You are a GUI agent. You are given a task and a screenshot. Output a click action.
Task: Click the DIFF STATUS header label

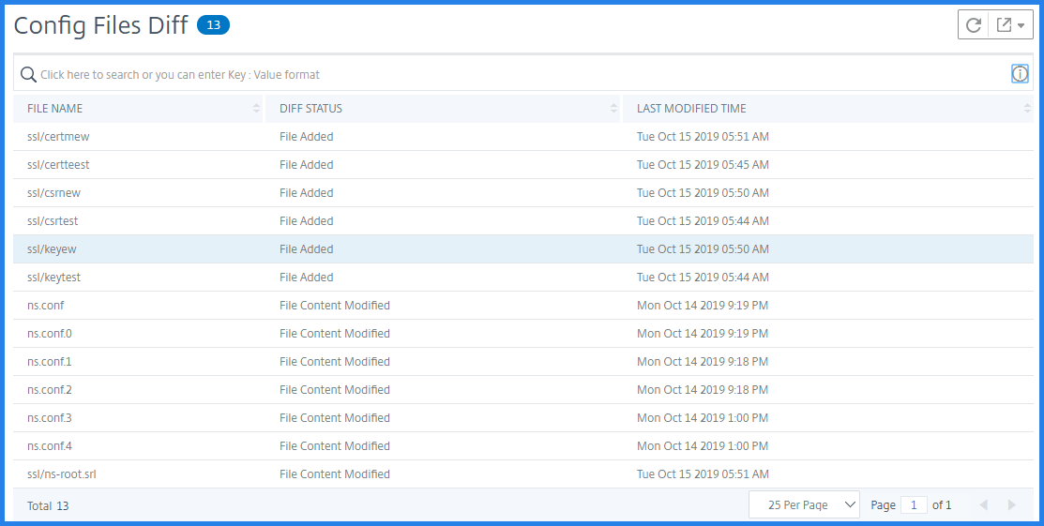[310, 109]
